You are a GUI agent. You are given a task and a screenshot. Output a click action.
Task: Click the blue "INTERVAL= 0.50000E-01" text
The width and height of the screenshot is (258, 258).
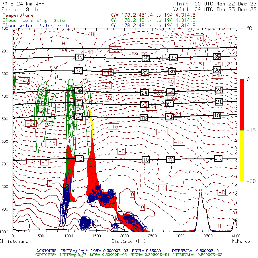[196, 251]
